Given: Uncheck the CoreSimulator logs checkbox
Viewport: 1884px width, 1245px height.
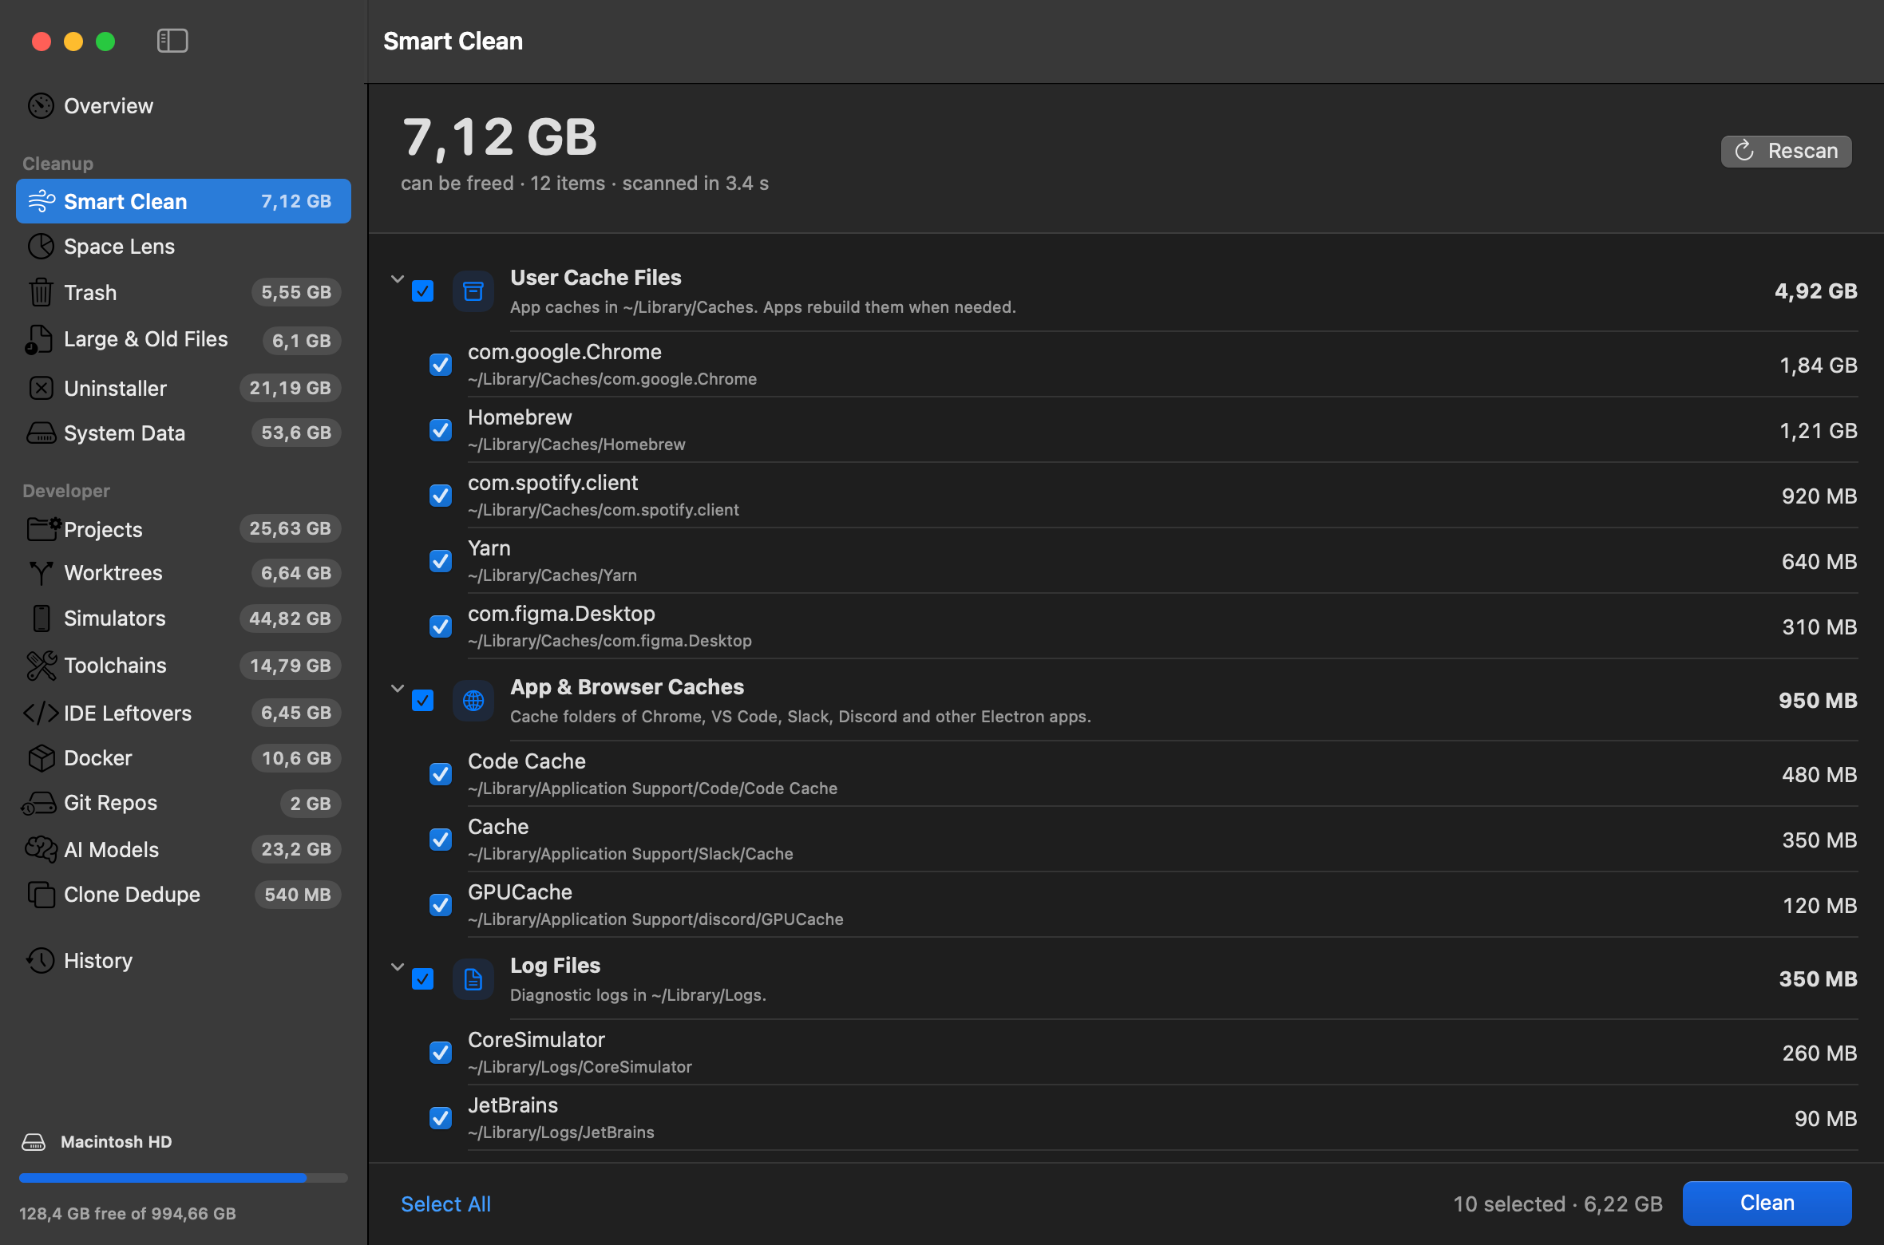Looking at the screenshot, I should 440,1053.
